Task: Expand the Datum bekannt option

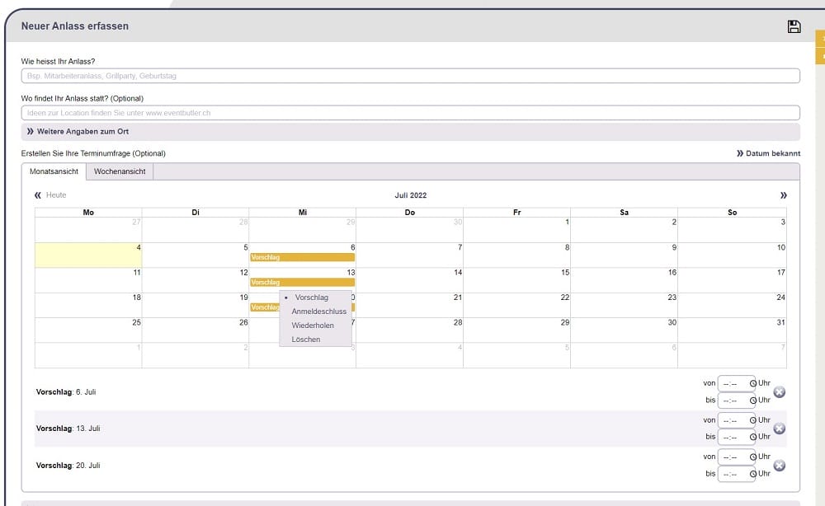Action: (x=768, y=153)
